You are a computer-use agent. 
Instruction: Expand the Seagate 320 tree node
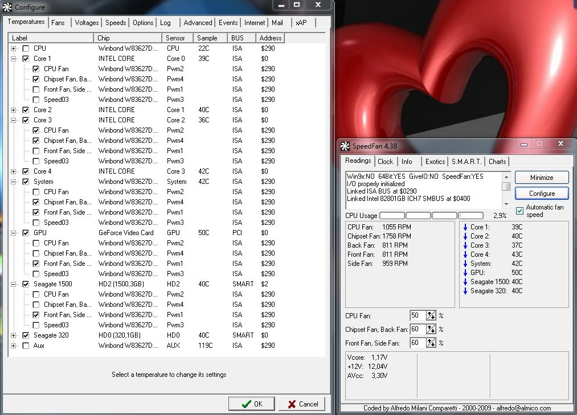[x=14, y=335]
